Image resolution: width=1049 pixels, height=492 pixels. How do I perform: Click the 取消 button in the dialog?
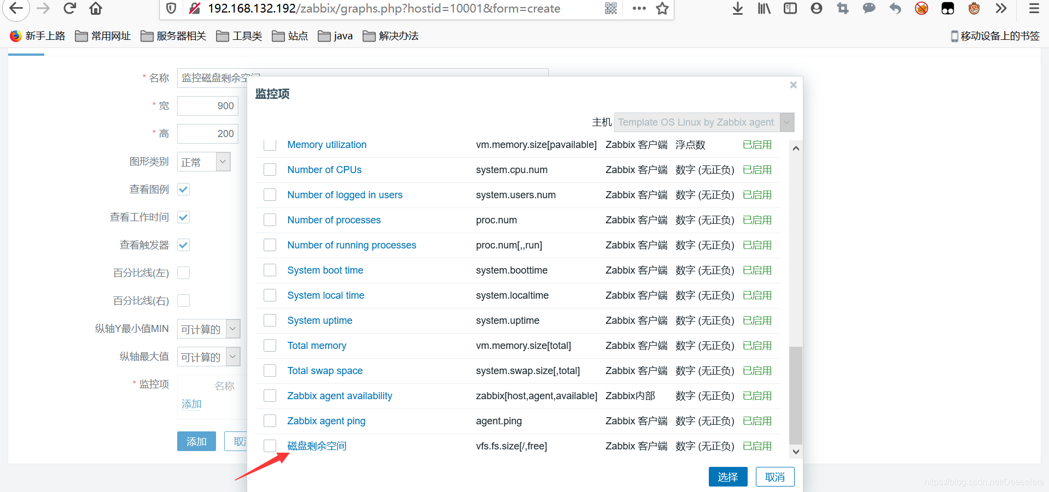[x=775, y=477]
